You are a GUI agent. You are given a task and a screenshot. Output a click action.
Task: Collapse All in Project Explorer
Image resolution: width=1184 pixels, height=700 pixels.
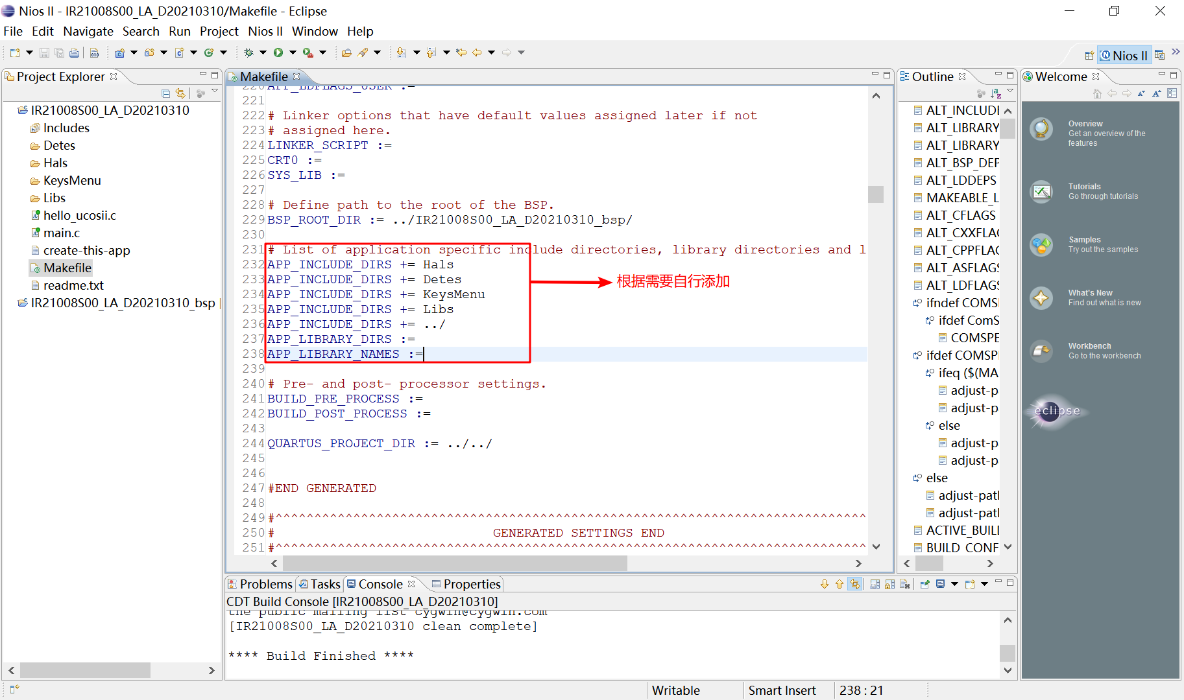[165, 93]
